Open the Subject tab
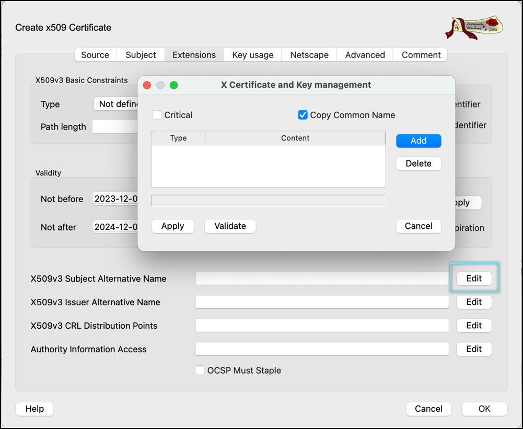Image resolution: width=523 pixels, height=429 pixels. 141,55
